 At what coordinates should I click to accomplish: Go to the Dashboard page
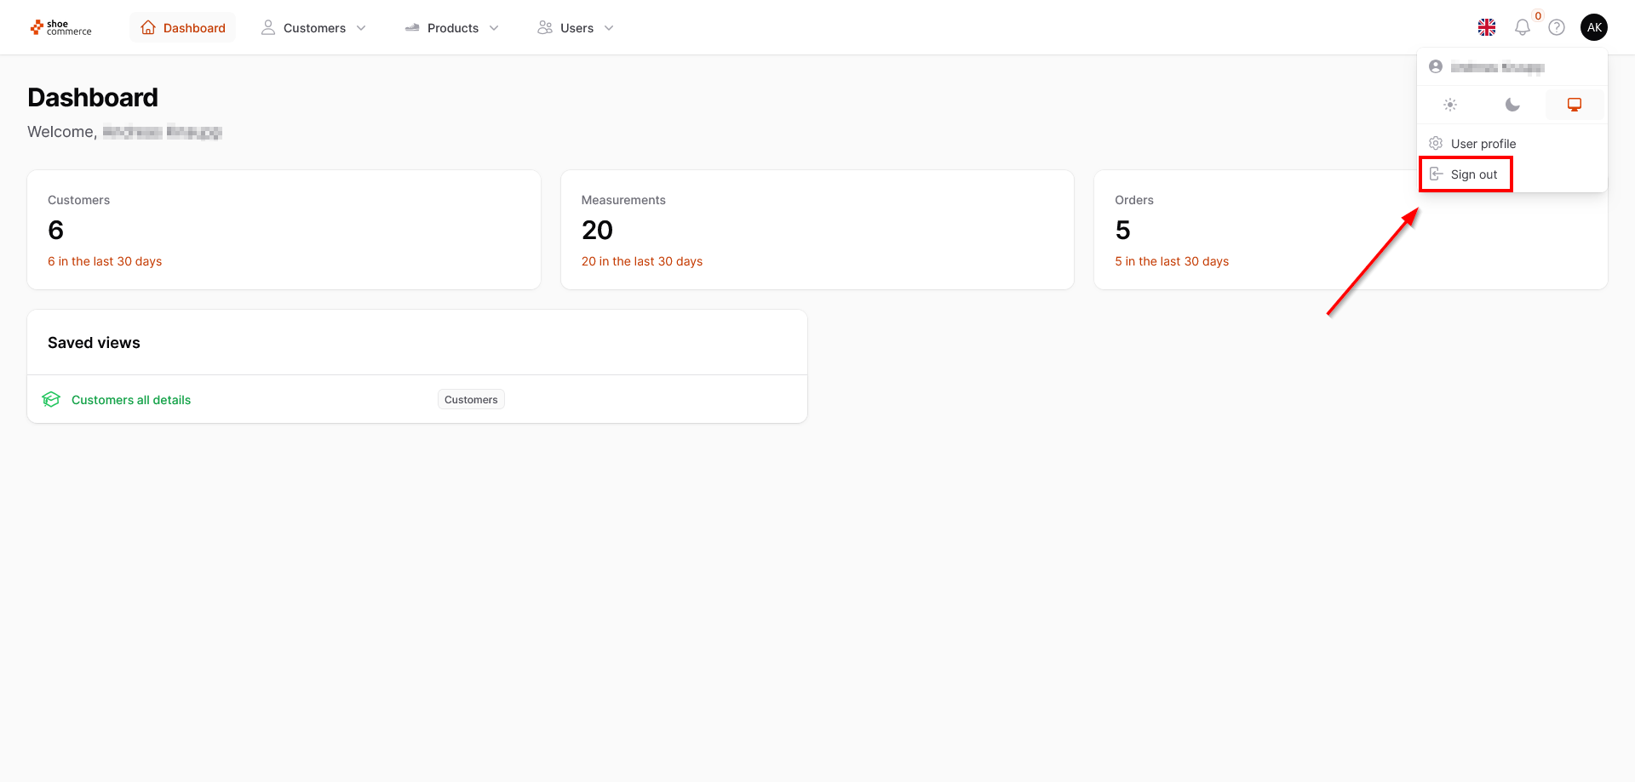(194, 28)
